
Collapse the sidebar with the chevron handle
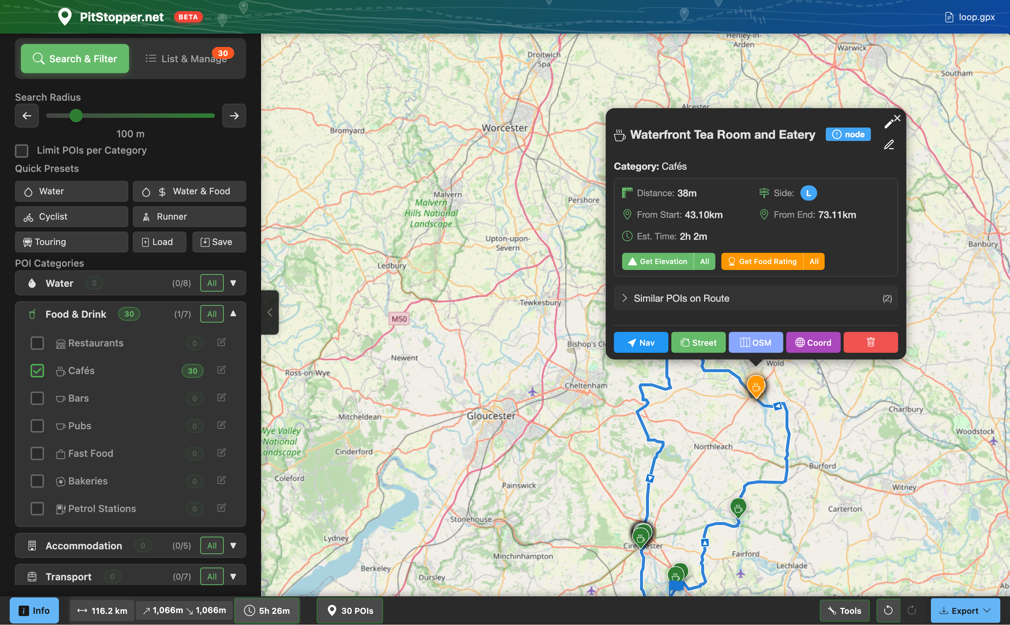pos(270,312)
